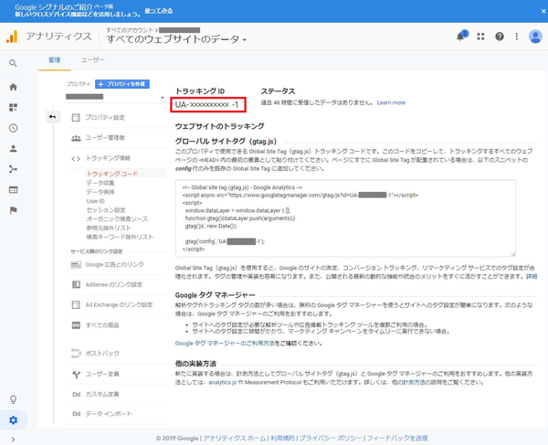The width and height of the screenshot is (548, 445).
Task: Open the Audience person icon in sidebar
Action: tap(13, 148)
